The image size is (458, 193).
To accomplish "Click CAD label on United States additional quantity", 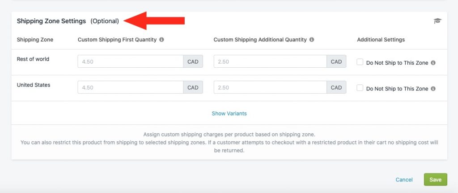I will point(336,87).
